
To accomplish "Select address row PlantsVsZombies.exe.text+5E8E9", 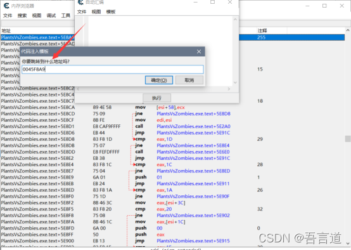I will click(x=37, y=178).
